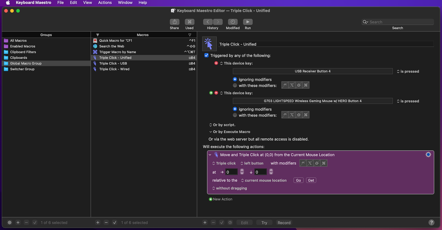Screen dimensions: 442x230
Task: Select 'with these modifiers' for USB Receiver trigger
Action: pos(235,86)
